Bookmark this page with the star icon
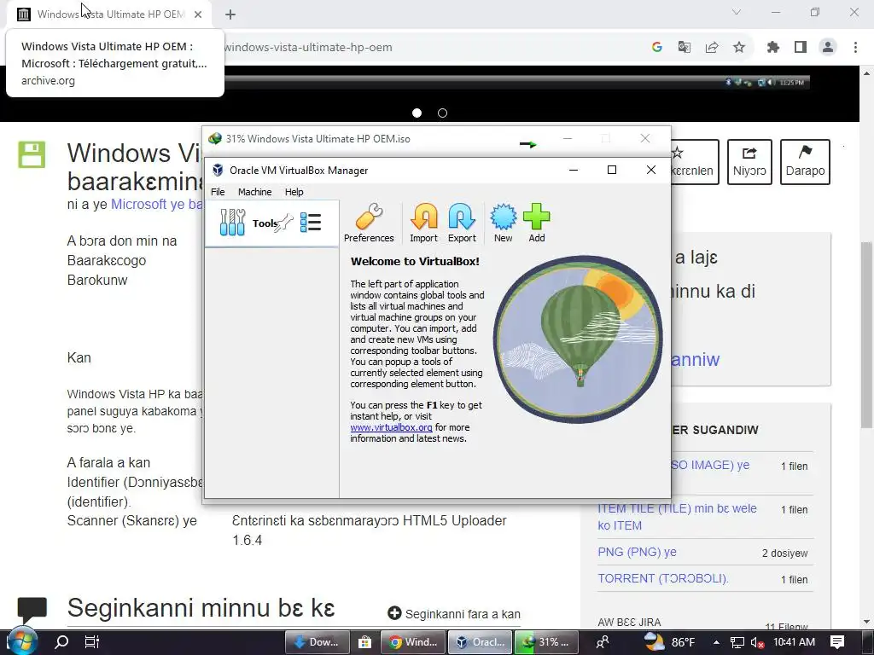 click(739, 48)
